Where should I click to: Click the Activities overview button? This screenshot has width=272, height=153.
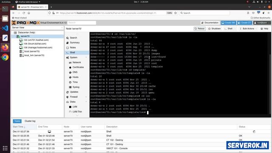click(x=6, y=2)
